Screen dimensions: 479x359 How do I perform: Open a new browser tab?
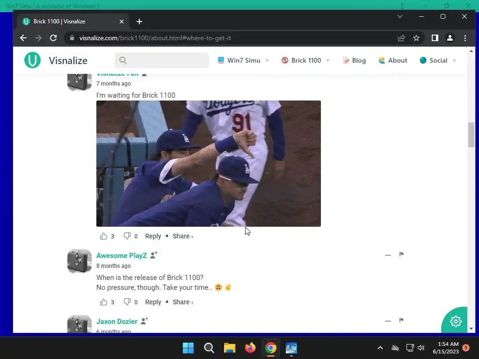click(139, 22)
